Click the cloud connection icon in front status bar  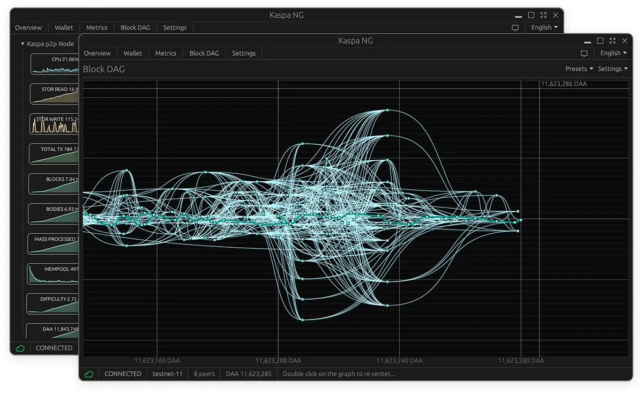coord(89,374)
